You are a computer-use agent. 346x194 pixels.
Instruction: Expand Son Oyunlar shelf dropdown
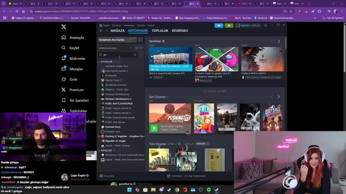tap(168, 97)
